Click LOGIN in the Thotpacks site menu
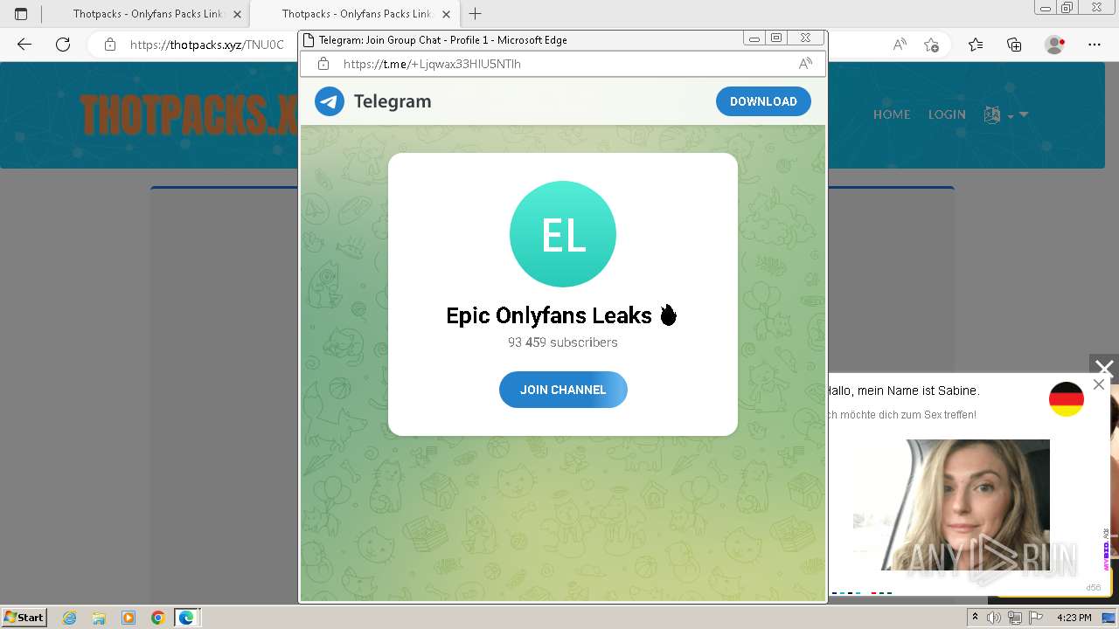This screenshot has height=629, width=1119. (947, 114)
